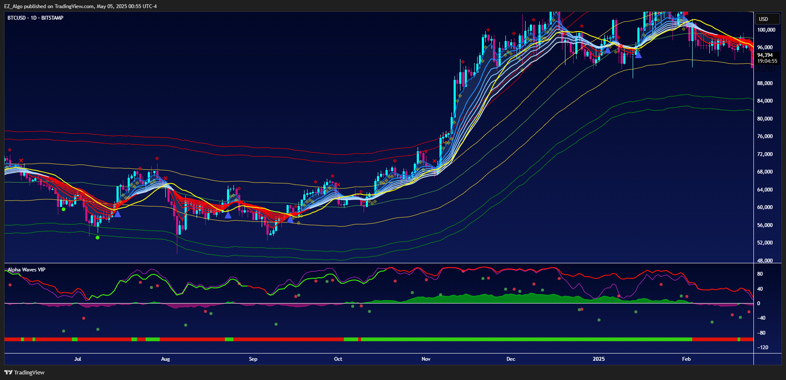Open the USD currency selector
The width and height of the screenshot is (786, 380).
click(763, 19)
